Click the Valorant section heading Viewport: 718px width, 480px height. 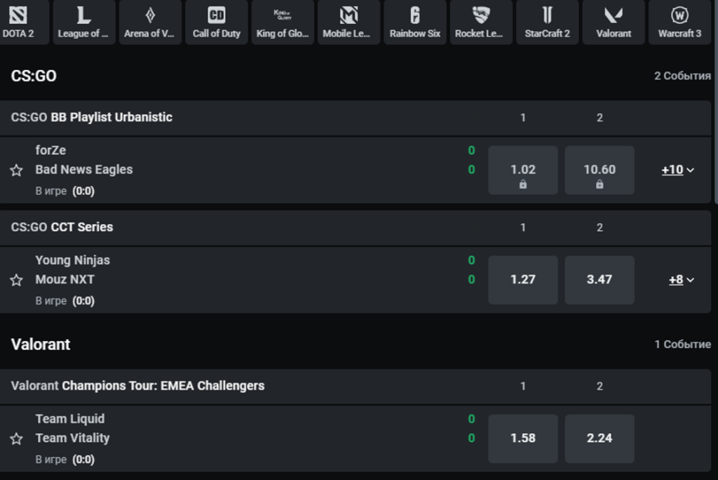click(41, 345)
